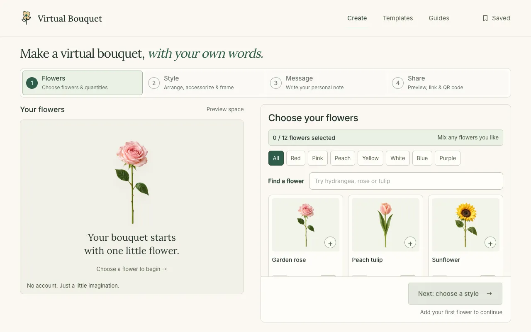Click the Peach tulip name label
This screenshot has height=332, width=531.
tap(367, 260)
